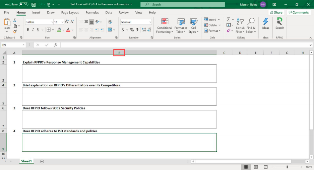
Task: Click the title bar Search box
Action: pyautogui.click(x=183, y=4)
